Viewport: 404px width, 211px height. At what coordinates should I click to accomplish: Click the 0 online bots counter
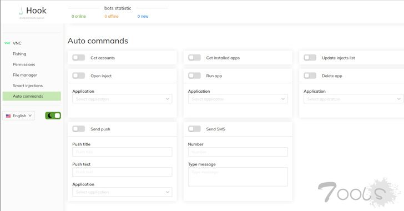tap(79, 16)
